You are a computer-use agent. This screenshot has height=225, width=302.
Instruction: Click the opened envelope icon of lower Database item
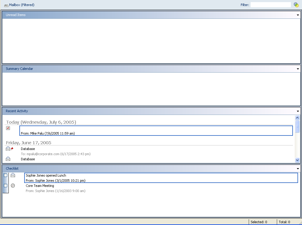8,159
